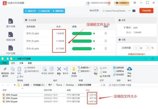This screenshot has height=109, width=158.
Task: Open the PDF压缩 tool
Action: point(11,50)
